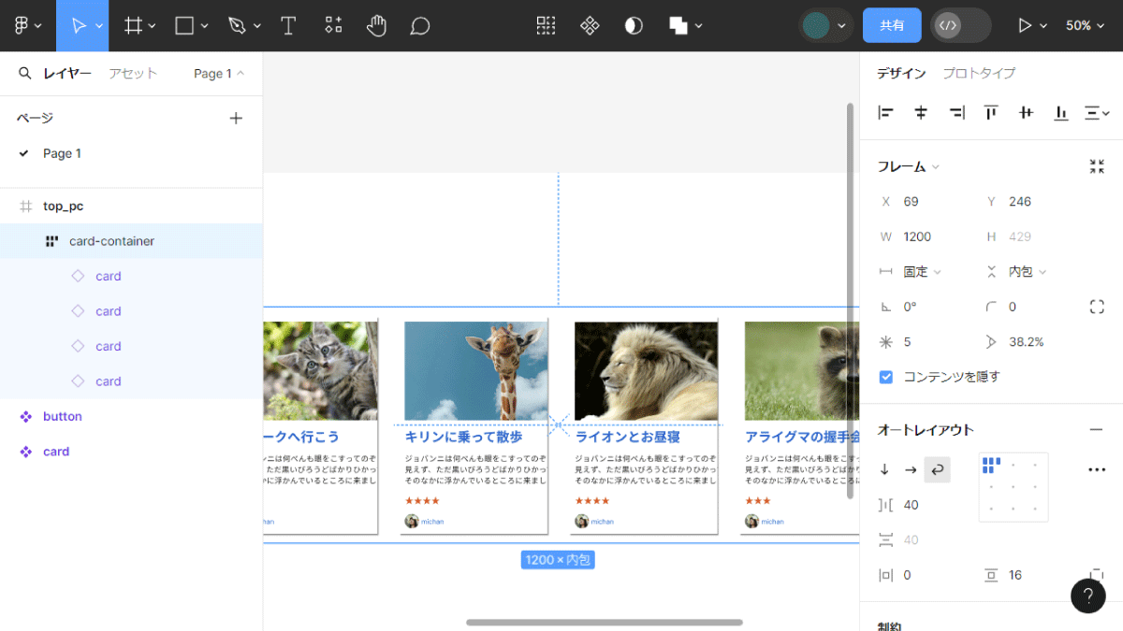Open vertical resizing 内包 dropdown
This screenshot has height=631, width=1123.
[x=1028, y=272]
